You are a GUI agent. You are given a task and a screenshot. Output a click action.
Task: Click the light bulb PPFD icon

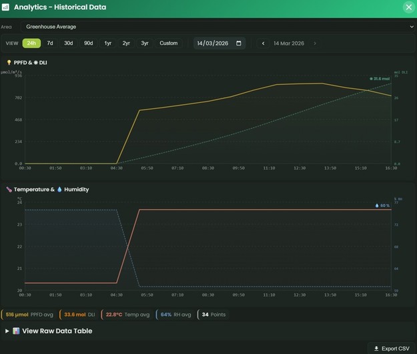(9, 63)
